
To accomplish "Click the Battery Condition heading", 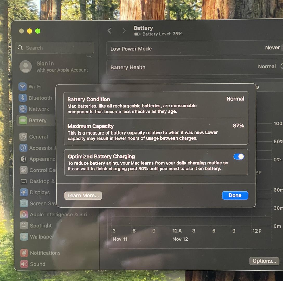I will [x=89, y=99].
